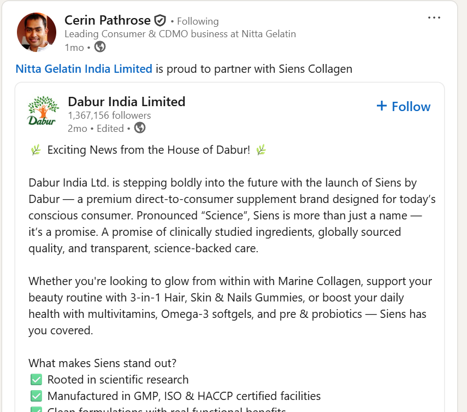Click the plus icon in the Follow button
This screenshot has height=412, width=467.
[382, 106]
